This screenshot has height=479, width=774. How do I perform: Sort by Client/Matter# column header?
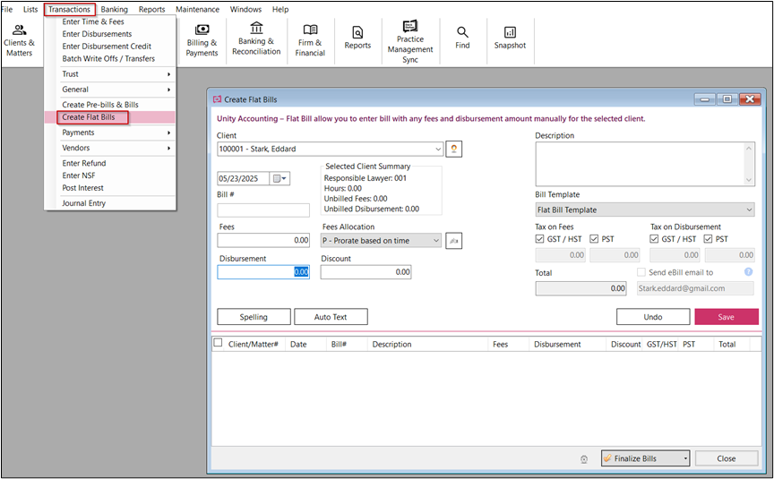tap(254, 345)
